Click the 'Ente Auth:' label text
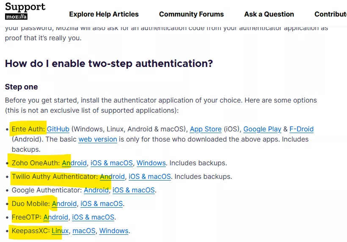This screenshot has height=242, width=347. point(28,129)
